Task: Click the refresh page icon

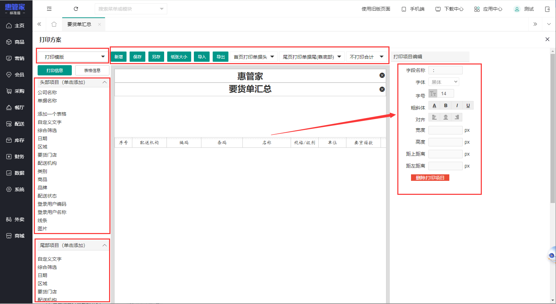Action: coord(76,9)
